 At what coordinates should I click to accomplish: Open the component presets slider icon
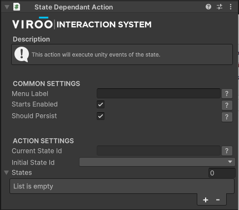click(x=220, y=7)
